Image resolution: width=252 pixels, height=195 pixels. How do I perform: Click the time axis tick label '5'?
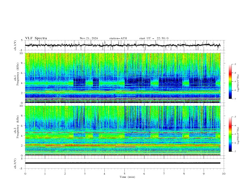point(124,174)
